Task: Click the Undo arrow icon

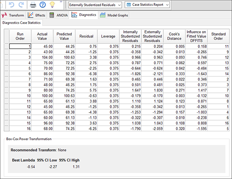Action: click(x=11, y=5)
